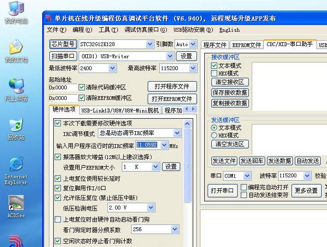Click the 设置 button beside the port dropdown

pos(186,56)
